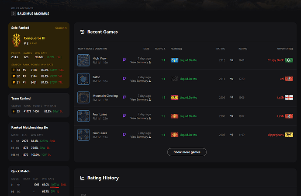Click the question mark icon beside BALDIMUS MAXIMUS
Image resolution: width=301 pixels, height=196 pixels.
pyautogui.click(x=14, y=14)
